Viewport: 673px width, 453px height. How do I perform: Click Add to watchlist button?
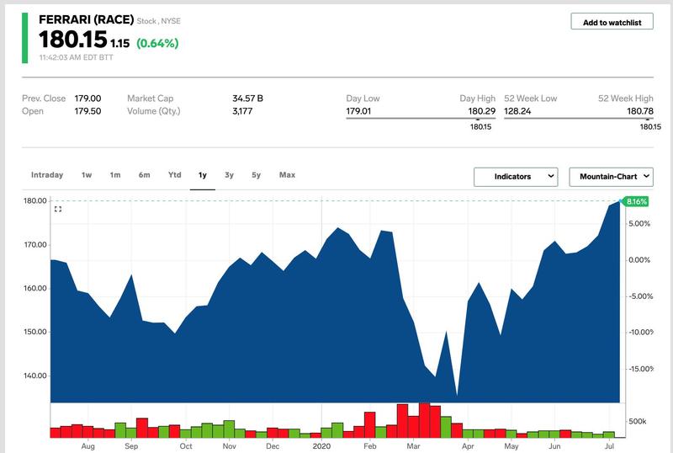click(x=612, y=22)
